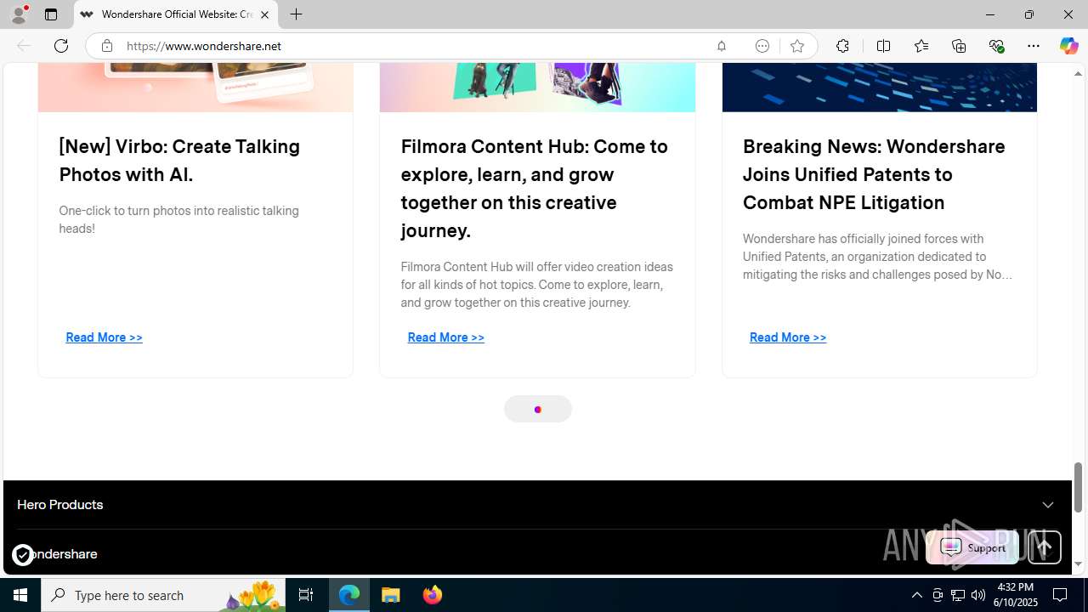The image size is (1088, 612).
Task: Open the reader or AI icon in address bar
Action: coord(762,46)
